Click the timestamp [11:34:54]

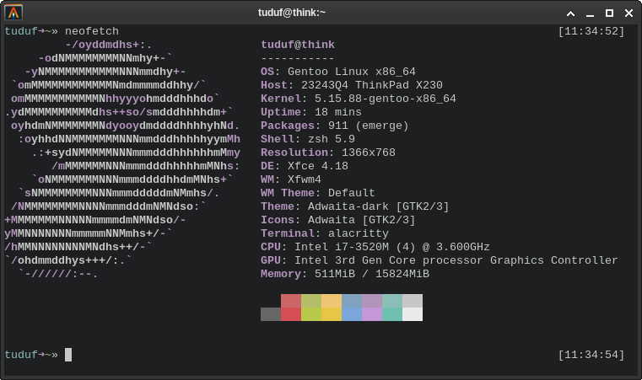(591, 355)
